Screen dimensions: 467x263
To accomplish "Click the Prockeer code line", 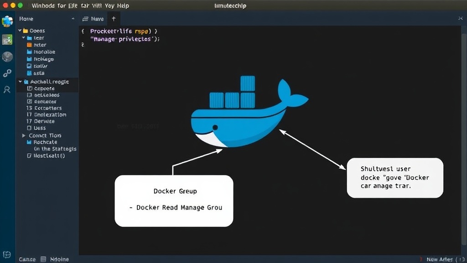I will coord(124,32).
